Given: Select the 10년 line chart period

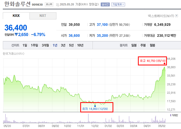Looking at the screenshot, I should coord(80,45).
